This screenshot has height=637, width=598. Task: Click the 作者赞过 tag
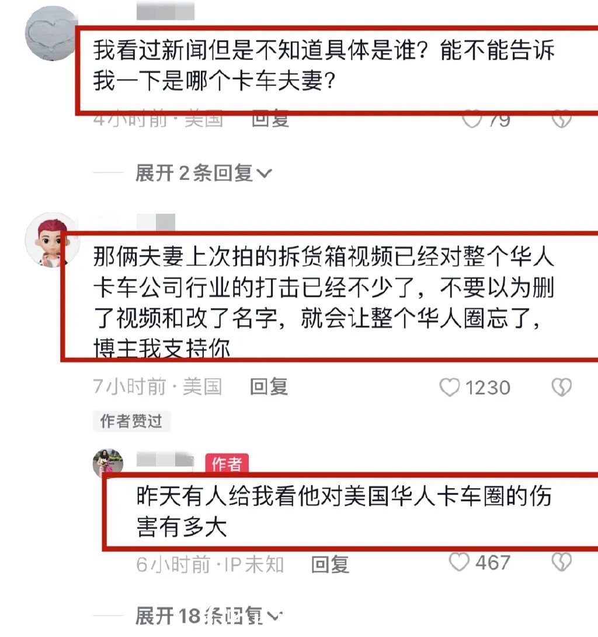tap(131, 421)
